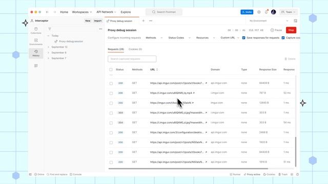Open external link icon for u6IQXM0_lq.mp4 URL
The width and height of the screenshot is (328, 184).
click(x=194, y=93)
